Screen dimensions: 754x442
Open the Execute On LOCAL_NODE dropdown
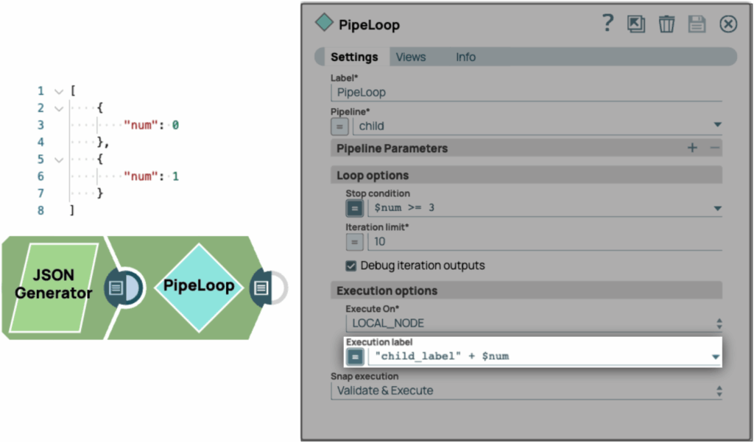click(719, 324)
